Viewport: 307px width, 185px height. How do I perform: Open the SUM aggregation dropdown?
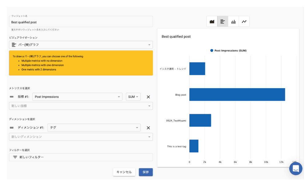click(x=133, y=97)
